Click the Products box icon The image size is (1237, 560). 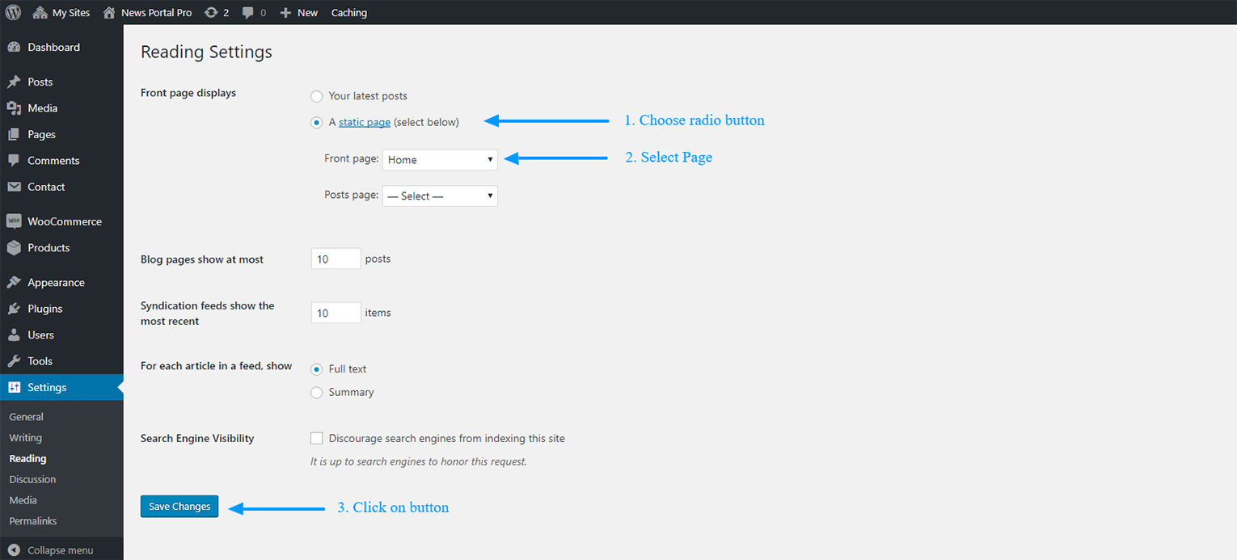14,248
